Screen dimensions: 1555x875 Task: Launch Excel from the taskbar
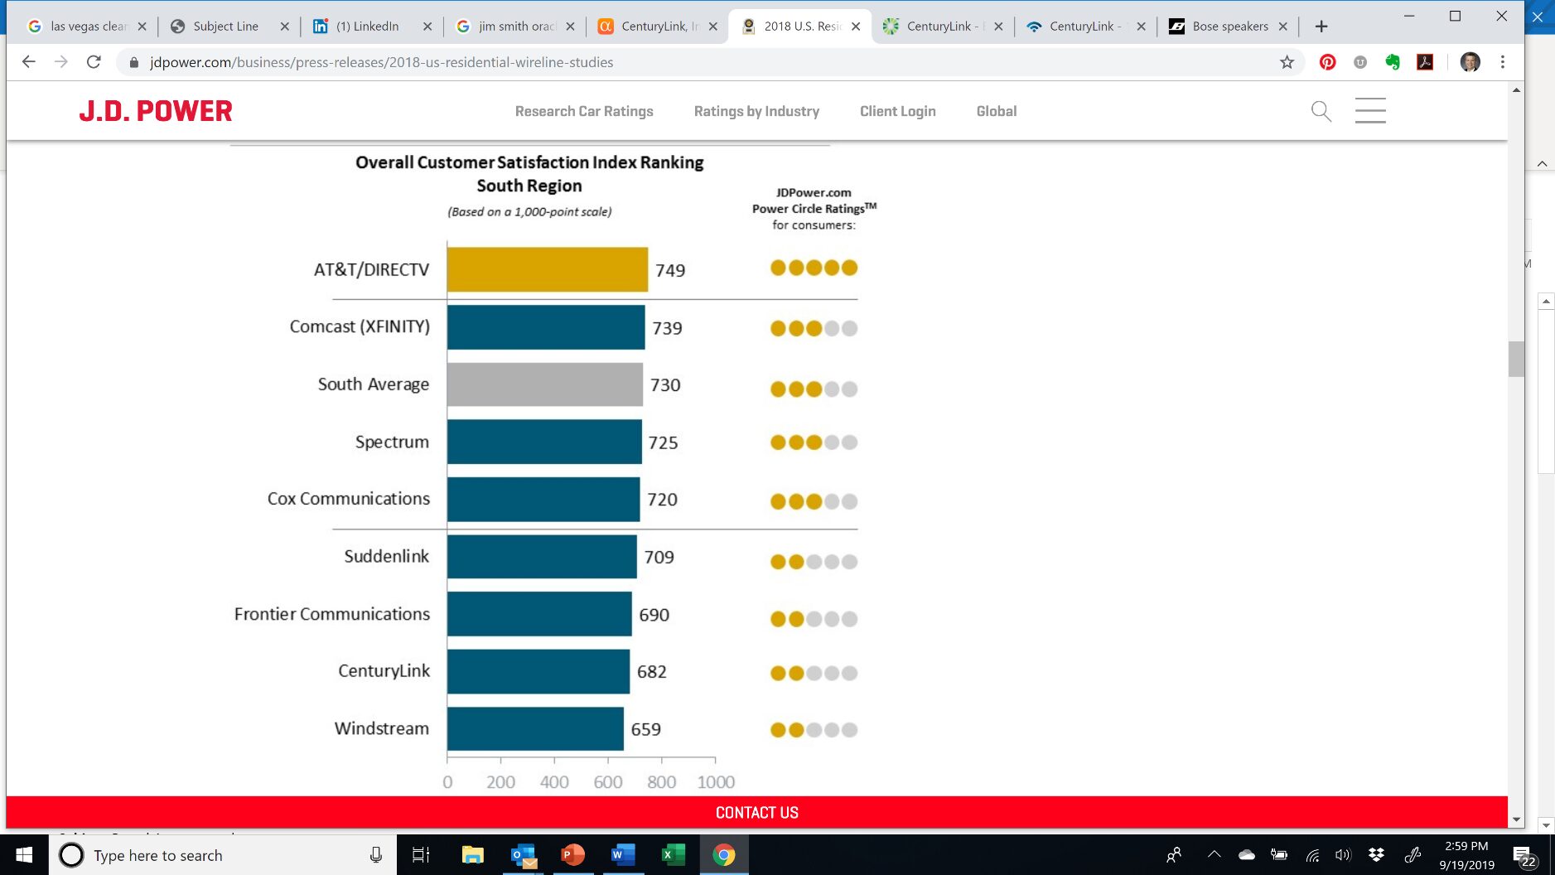click(672, 854)
